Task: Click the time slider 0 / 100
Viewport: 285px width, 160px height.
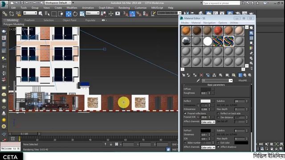Action: tap(24, 134)
